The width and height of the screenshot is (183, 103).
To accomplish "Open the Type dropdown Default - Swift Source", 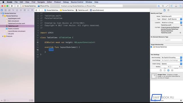I will 172,19.
